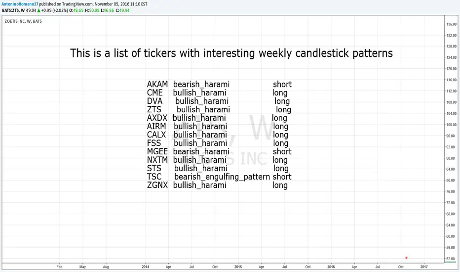Click 'long' in the NXTM row
Image resolution: width=460 pixels, height=272 pixels.
(279, 161)
